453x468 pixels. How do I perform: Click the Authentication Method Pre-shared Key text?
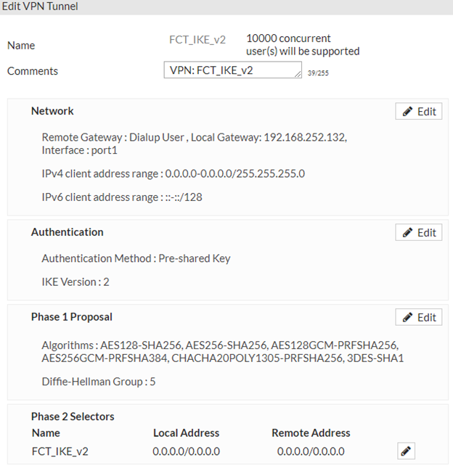click(x=136, y=258)
